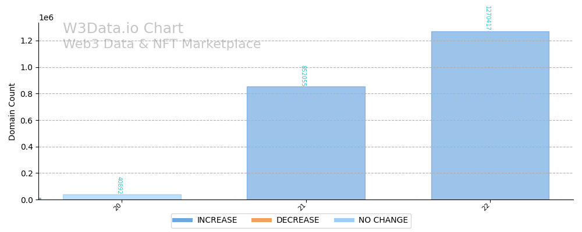Select the DECREASE legend label text
The width and height of the screenshot is (582, 232).
point(297,220)
